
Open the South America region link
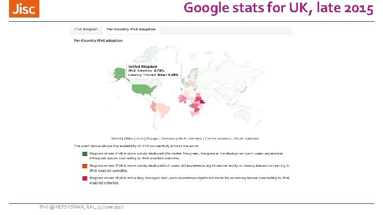click(247, 139)
